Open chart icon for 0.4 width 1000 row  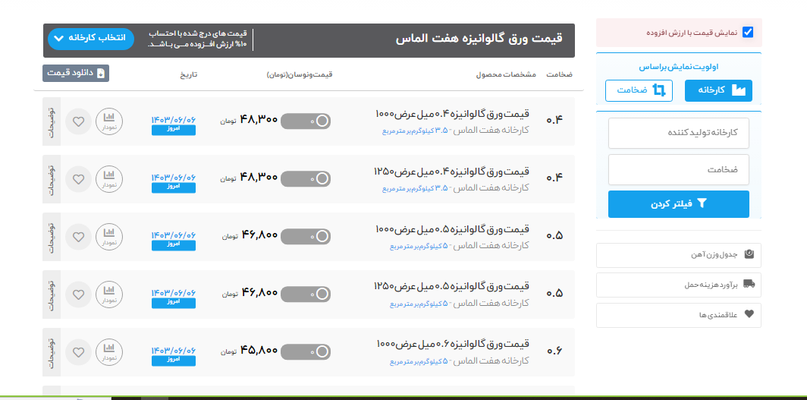108,121
